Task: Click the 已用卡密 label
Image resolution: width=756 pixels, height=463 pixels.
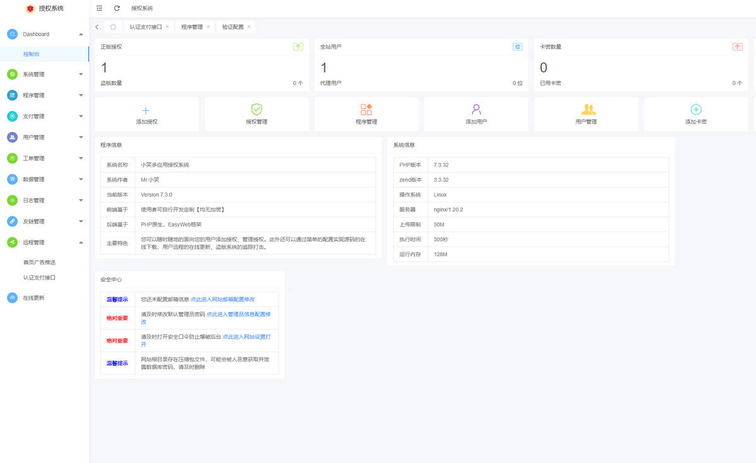Action: click(x=551, y=83)
